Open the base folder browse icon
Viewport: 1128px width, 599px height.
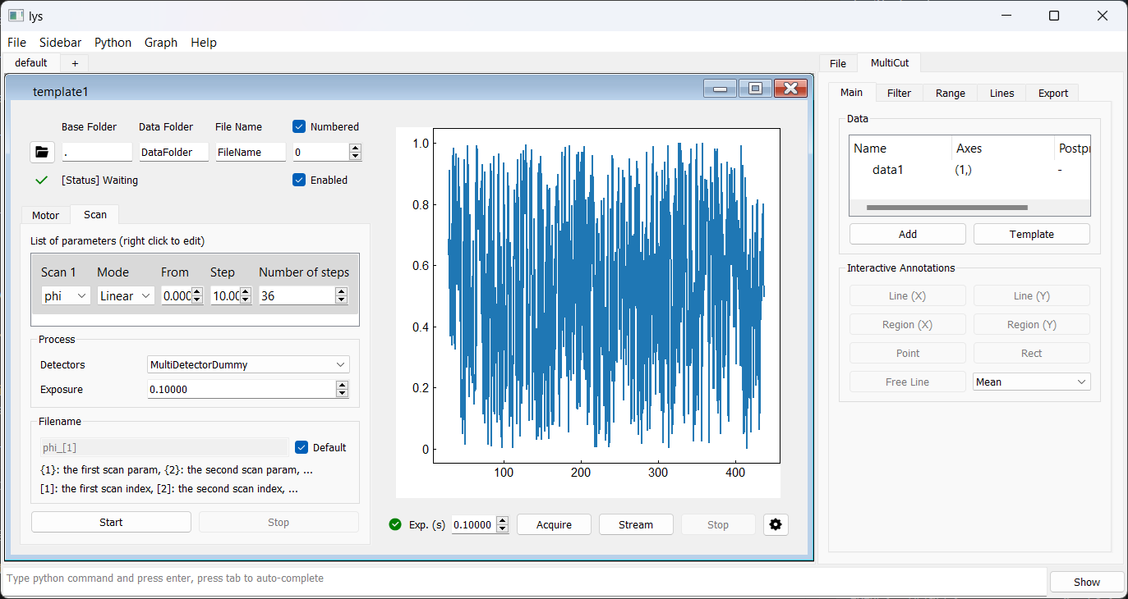pos(42,152)
